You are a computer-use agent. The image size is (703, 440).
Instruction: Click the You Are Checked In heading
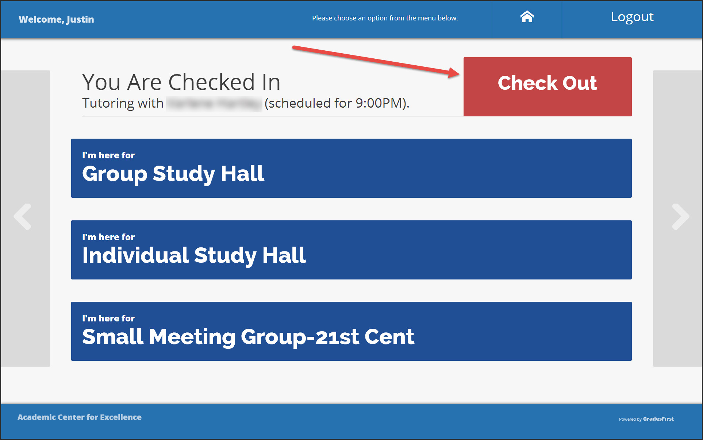[181, 82]
